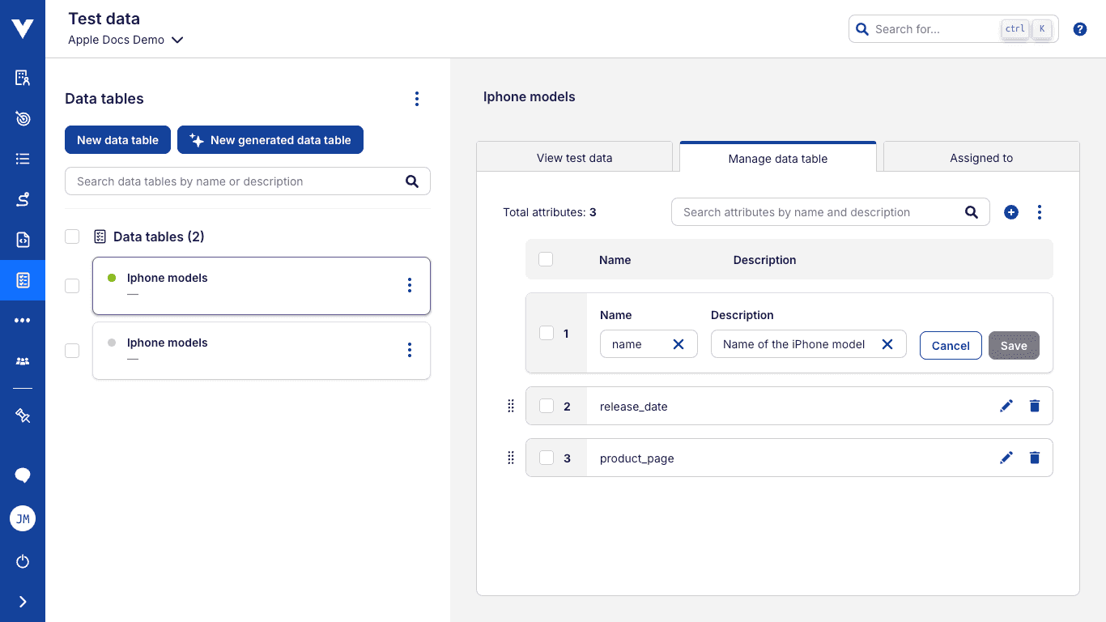
Task: Open the list icon in the sidebar
Action: coord(22,159)
